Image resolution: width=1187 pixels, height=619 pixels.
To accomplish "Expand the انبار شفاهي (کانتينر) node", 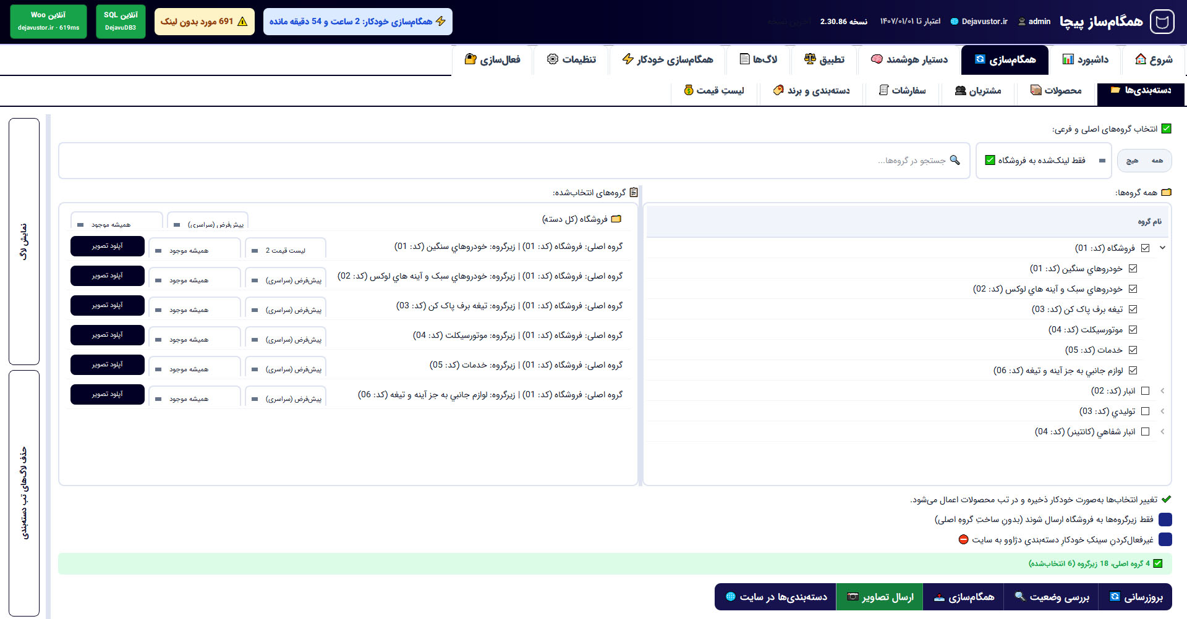I will [1162, 432].
